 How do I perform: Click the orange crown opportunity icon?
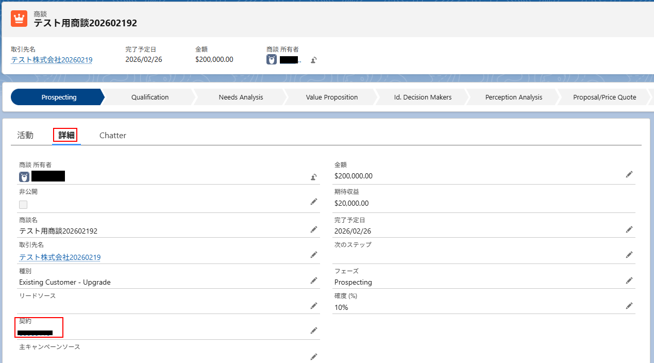point(19,19)
